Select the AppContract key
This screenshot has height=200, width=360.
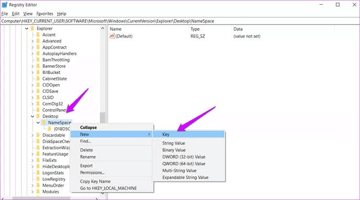[55, 47]
